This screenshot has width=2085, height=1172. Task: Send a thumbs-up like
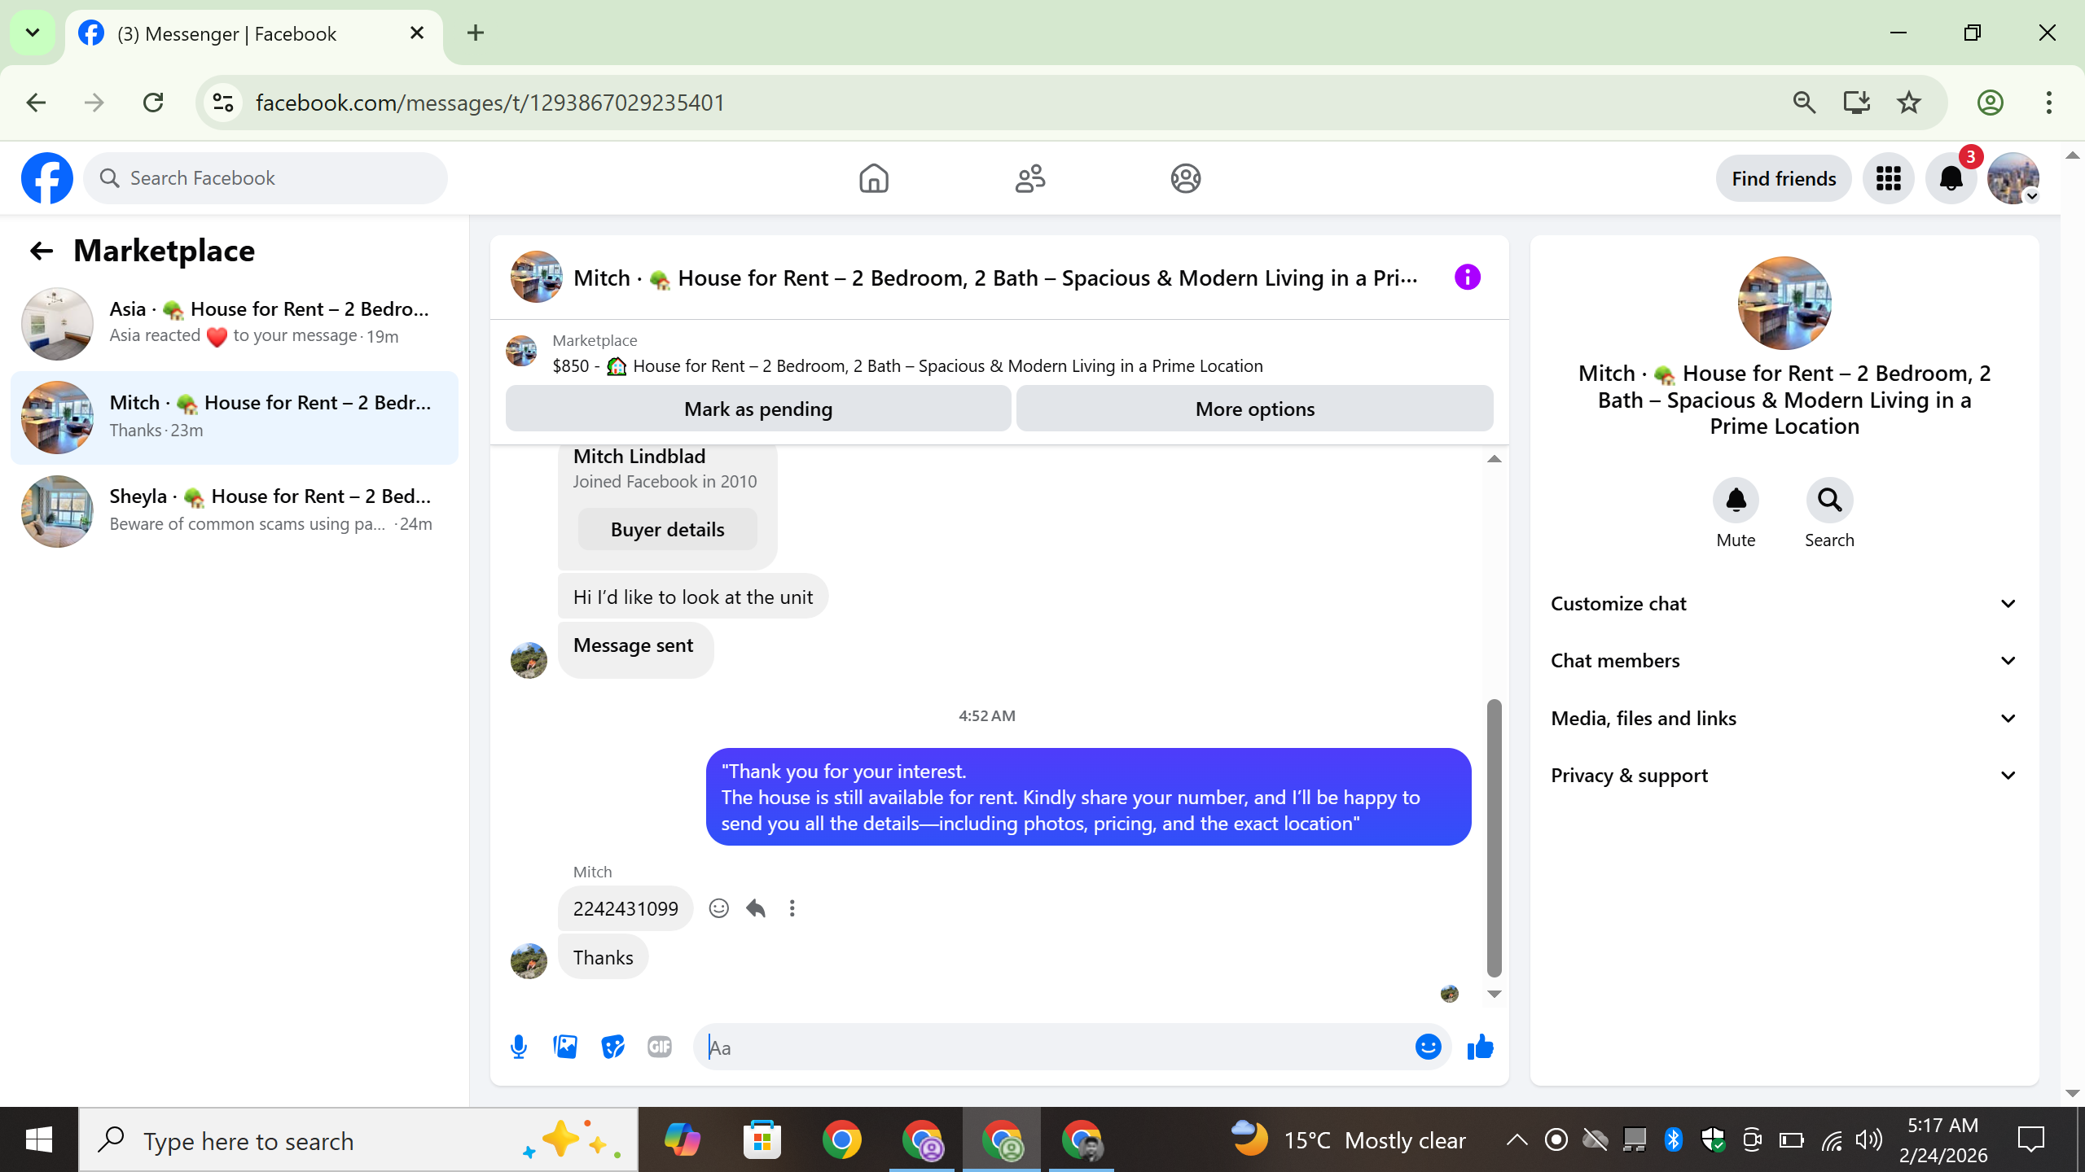[x=1480, y=1047]
